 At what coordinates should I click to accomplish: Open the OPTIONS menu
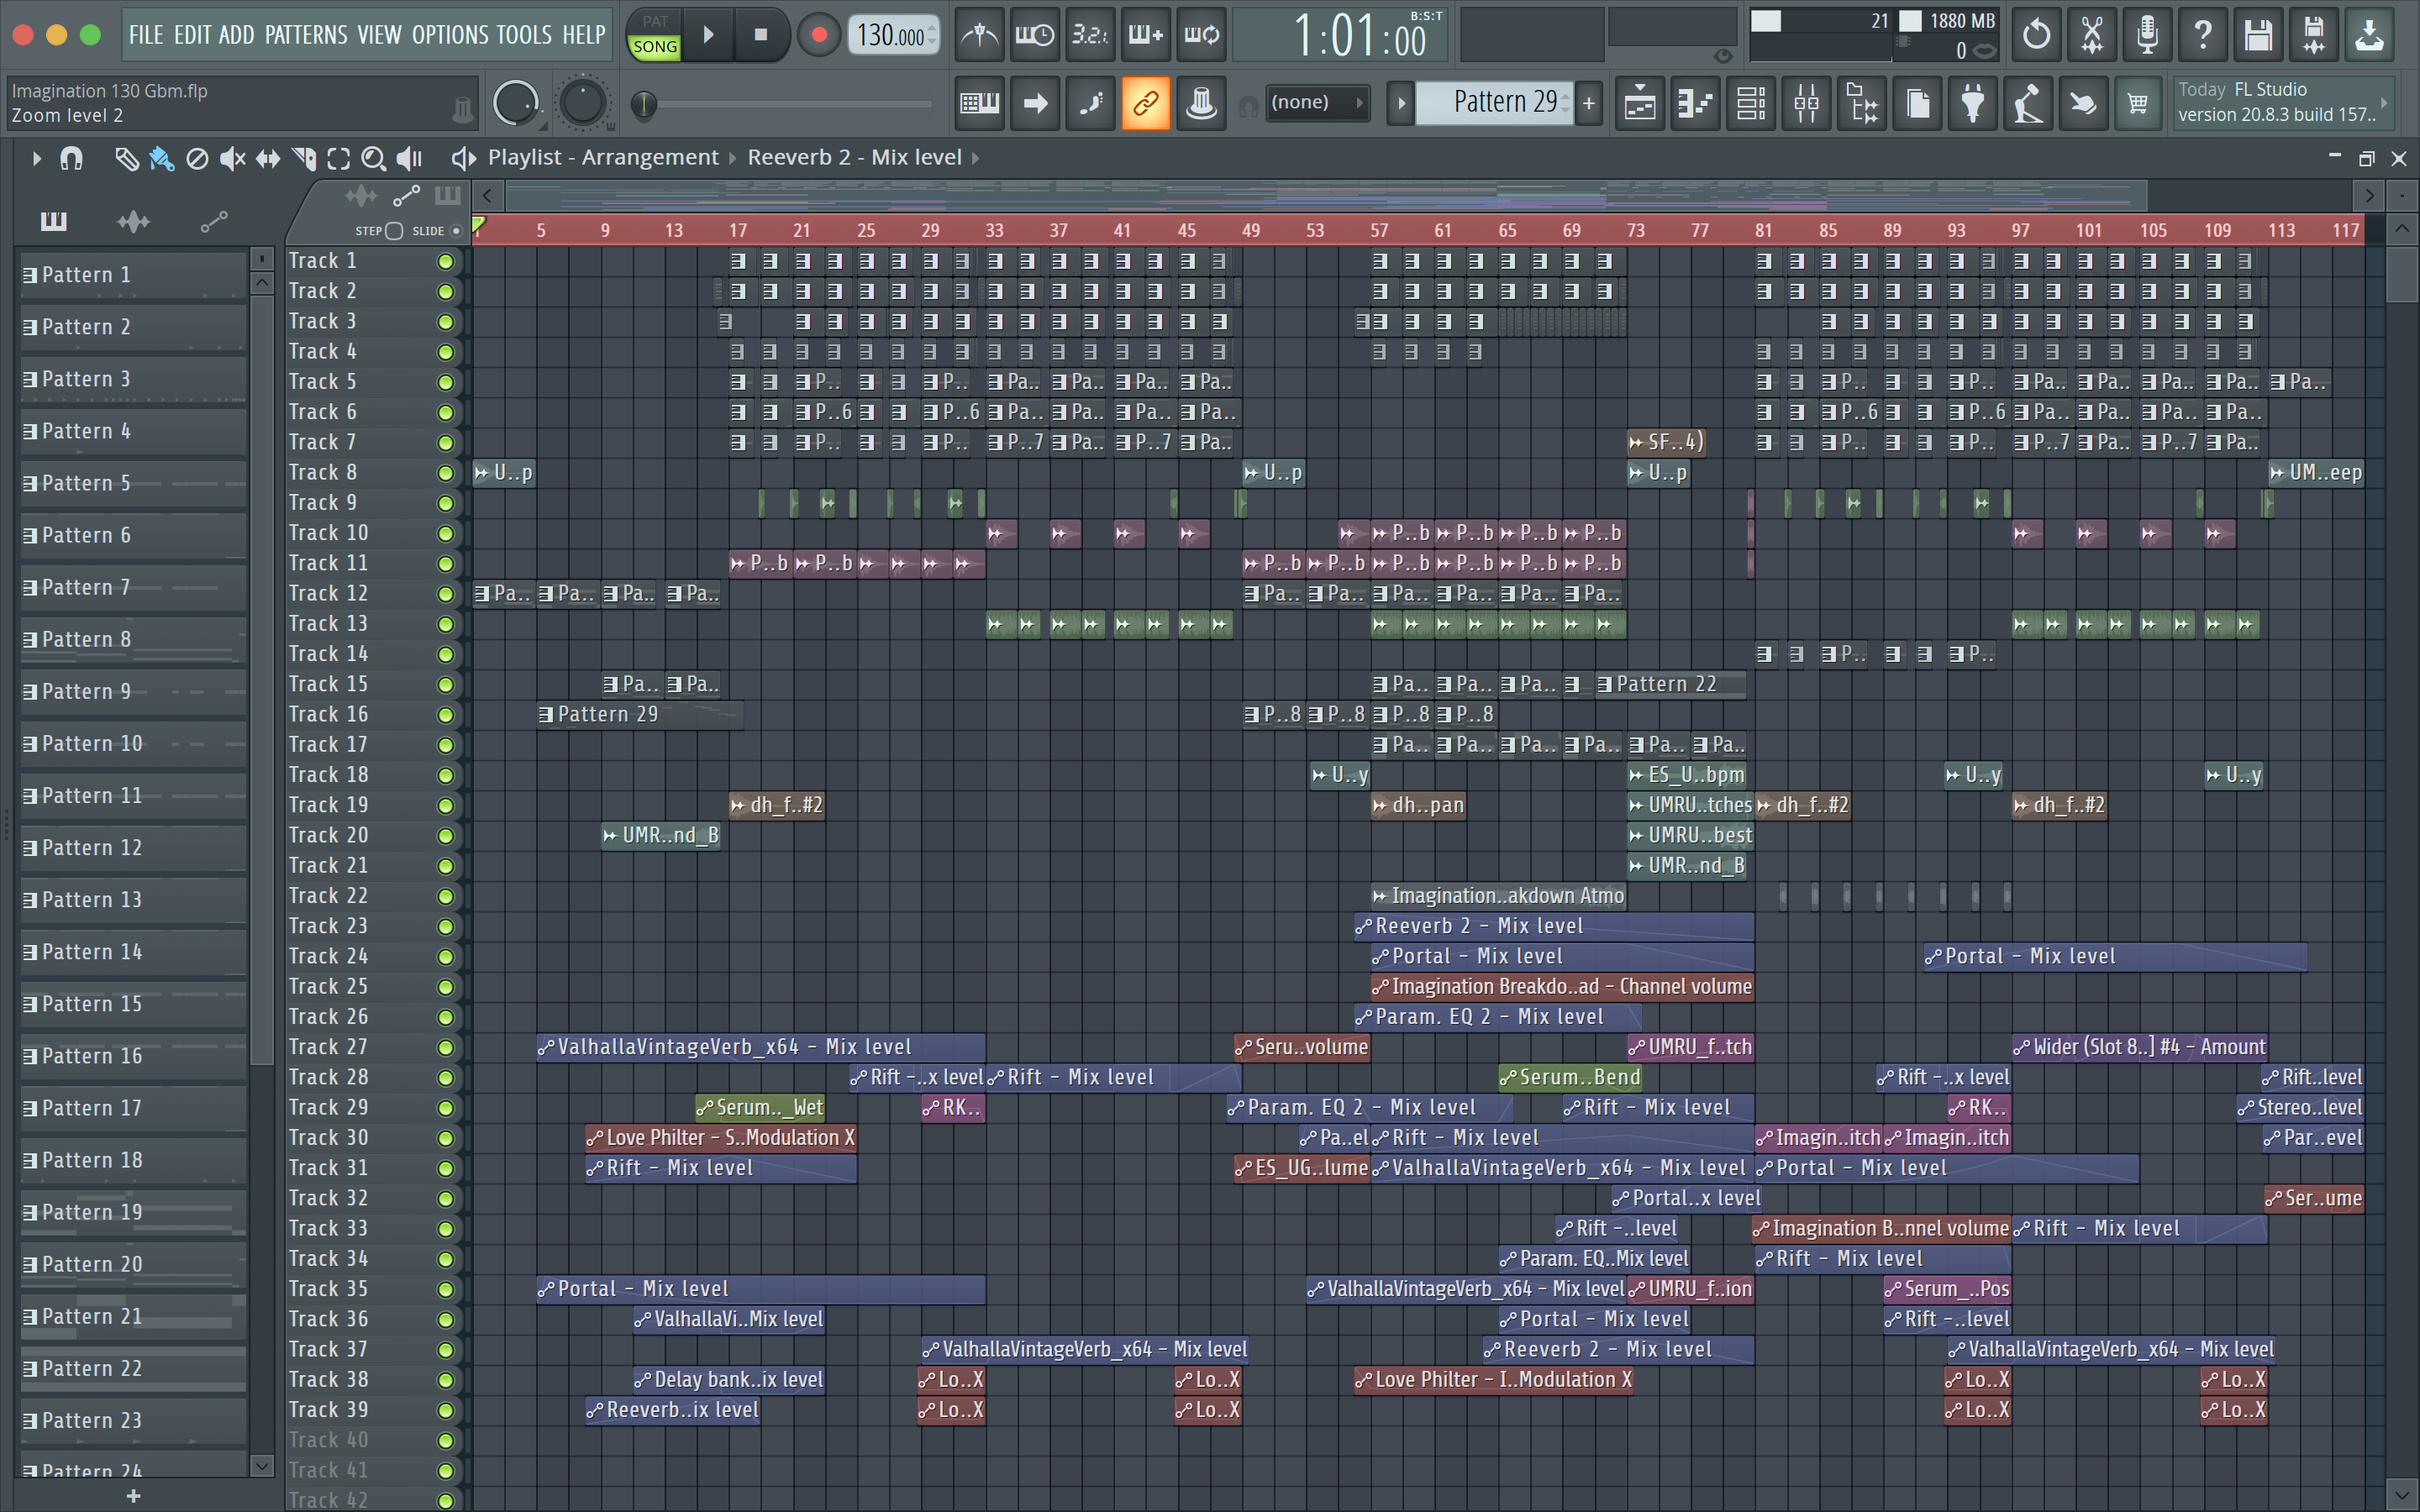coord(451,35)
